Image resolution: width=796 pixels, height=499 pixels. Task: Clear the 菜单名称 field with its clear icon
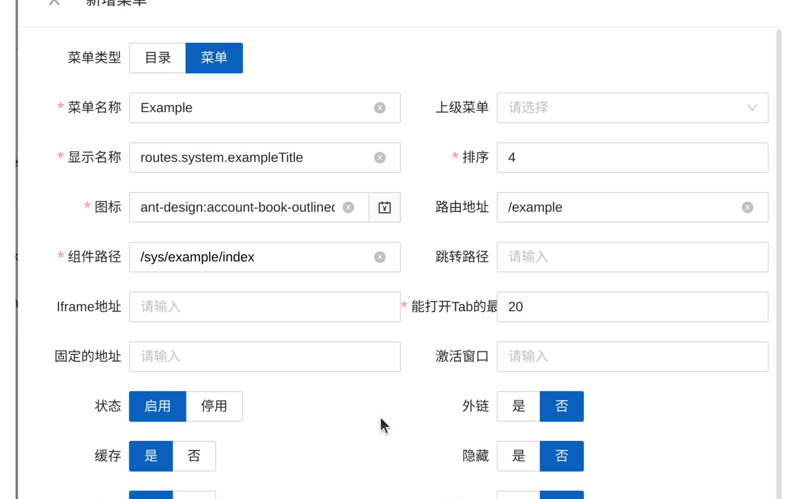(x=380, y=108)
